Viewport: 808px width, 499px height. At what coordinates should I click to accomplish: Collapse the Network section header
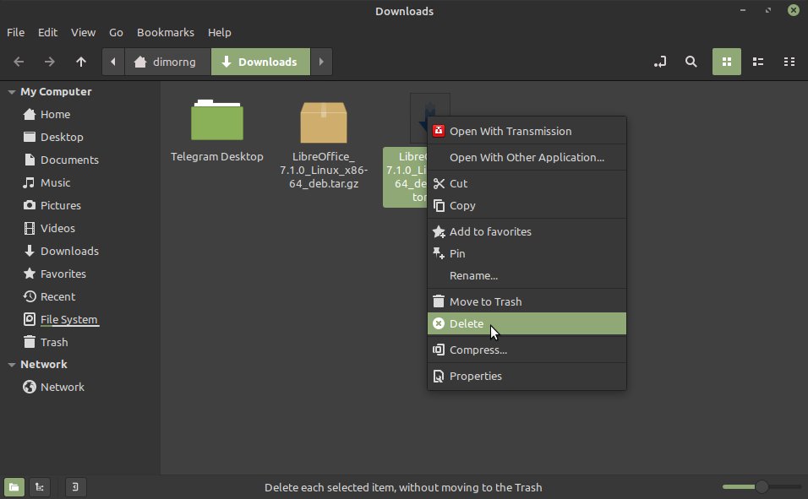pos(12,365)
